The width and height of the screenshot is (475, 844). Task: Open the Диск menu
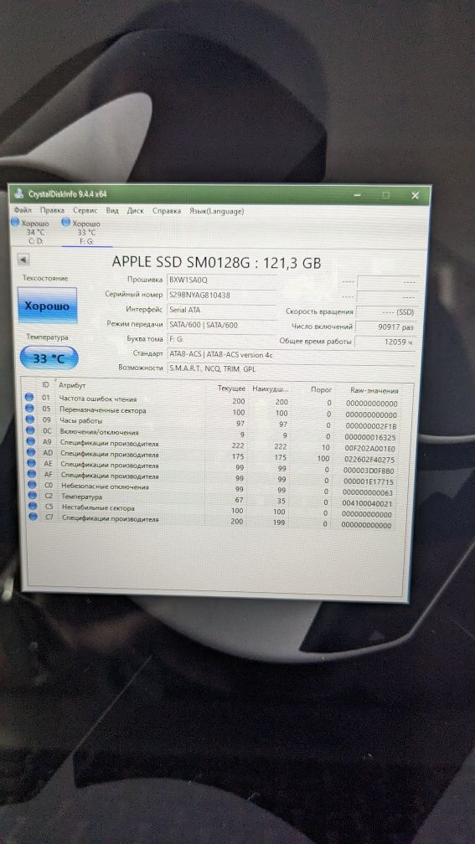(135, 211)
